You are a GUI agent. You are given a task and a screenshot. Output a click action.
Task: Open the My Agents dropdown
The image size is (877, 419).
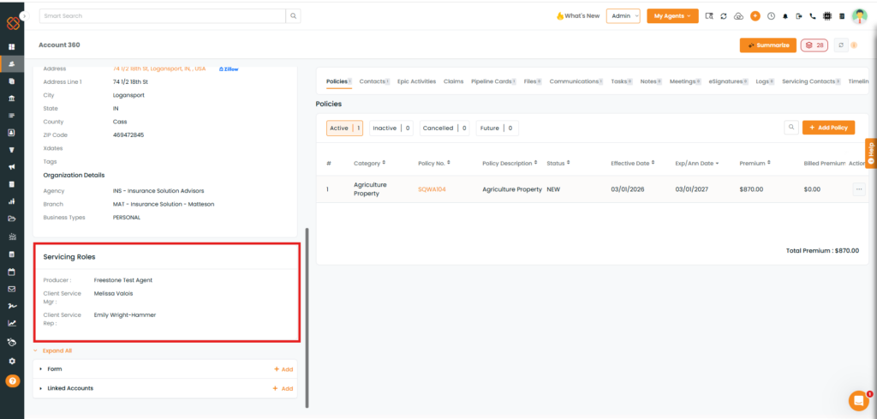click(x=672, y=16)
